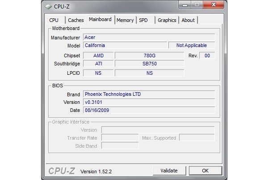Click the wide LPCIO model field NS
This screenshot has height=180, width=268.
(x=150, y=73)
